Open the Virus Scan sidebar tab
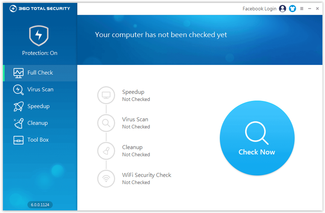The height and width of the screenshot is (213, 325). click(x=40, y=90)
